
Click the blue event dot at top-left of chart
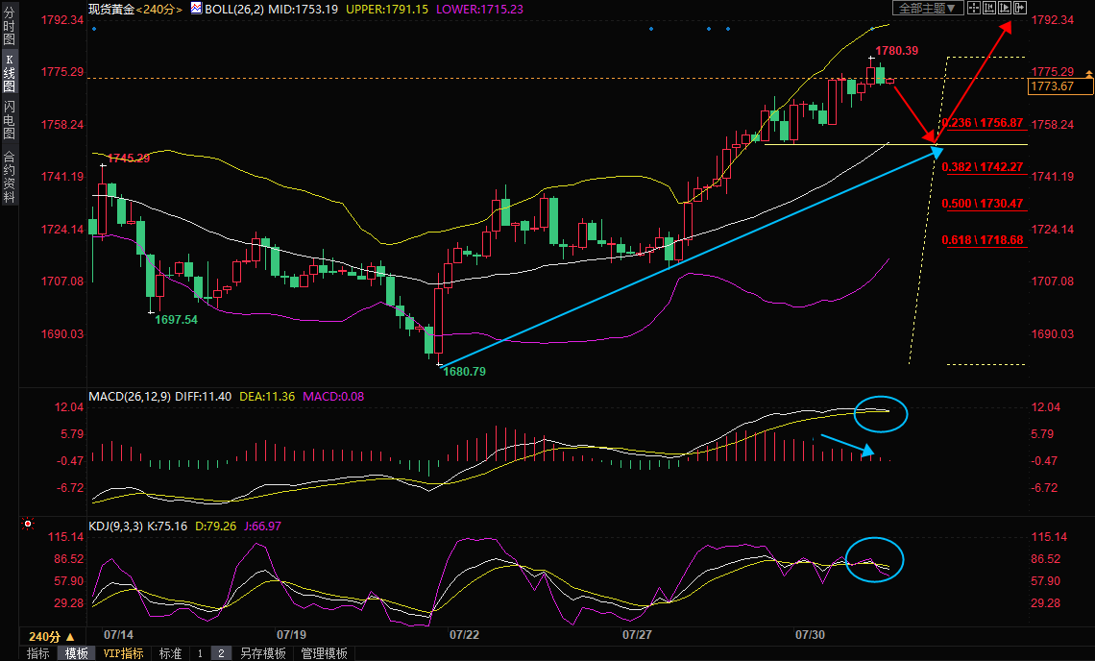[x=93, y=29]
